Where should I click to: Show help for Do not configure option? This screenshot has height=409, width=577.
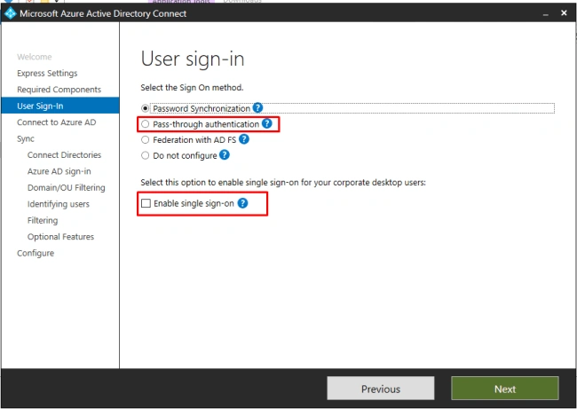pyautogui.click(x=225, y=155)
